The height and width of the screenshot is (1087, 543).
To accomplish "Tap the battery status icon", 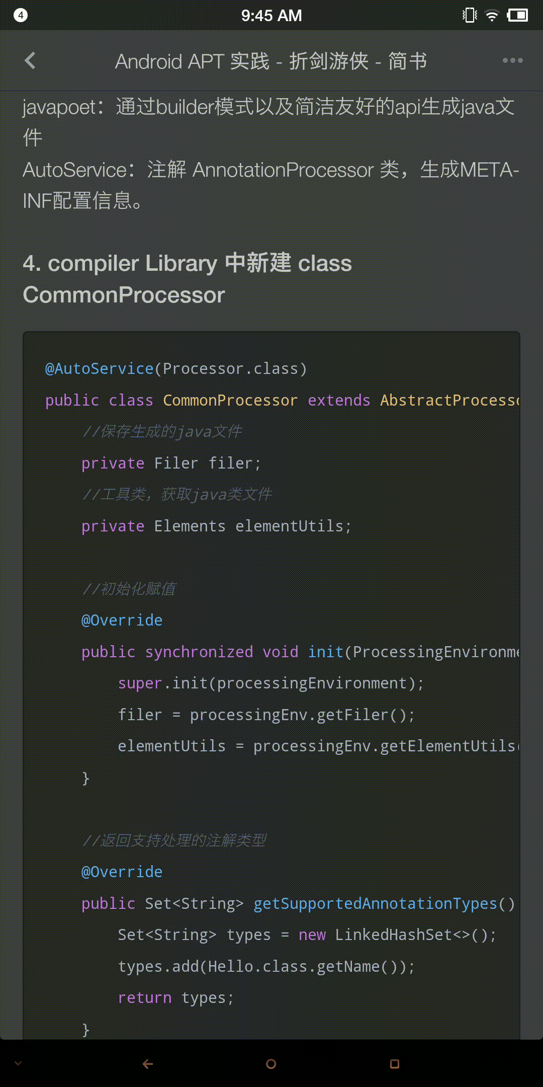I will pyautogui.click(x=517, y=15).
